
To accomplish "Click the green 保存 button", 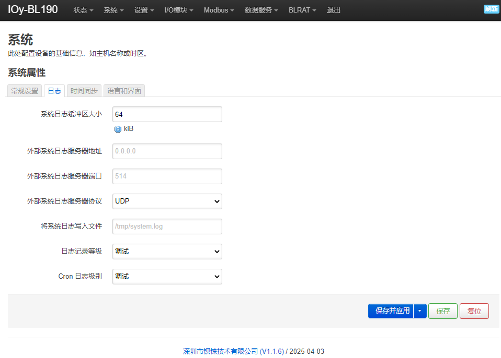I will click(443, 311).
